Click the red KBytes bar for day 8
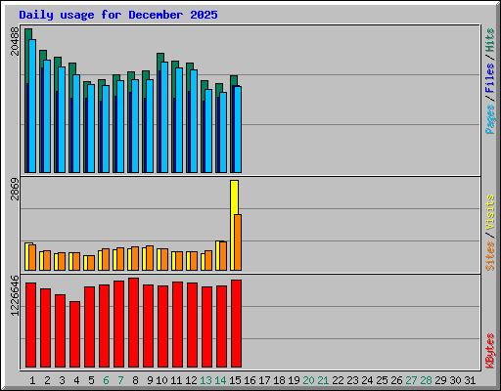The width and height of the screenshot is (501, 391). (x=133, y=323)
